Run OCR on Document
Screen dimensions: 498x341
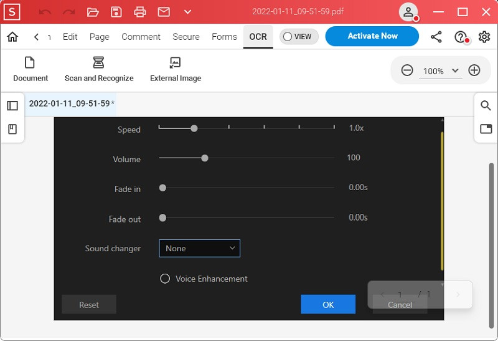[x=30, y=69]
